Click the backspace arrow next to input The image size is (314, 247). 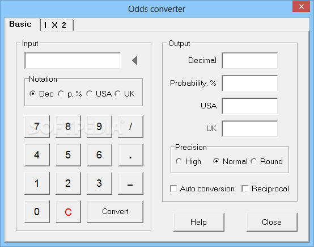[x=135, y=60]
